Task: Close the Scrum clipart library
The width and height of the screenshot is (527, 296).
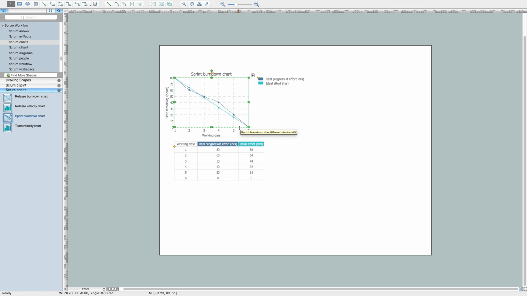Action: pos(59,85)
